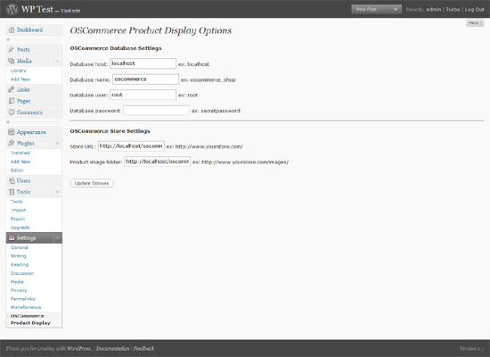Collapse the Settings menu arrow

coord(58,238)
